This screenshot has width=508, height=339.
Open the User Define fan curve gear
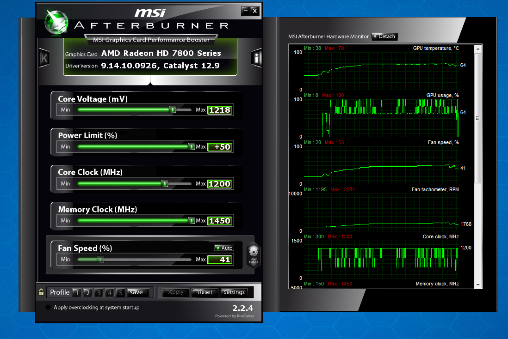pos(254,255)
